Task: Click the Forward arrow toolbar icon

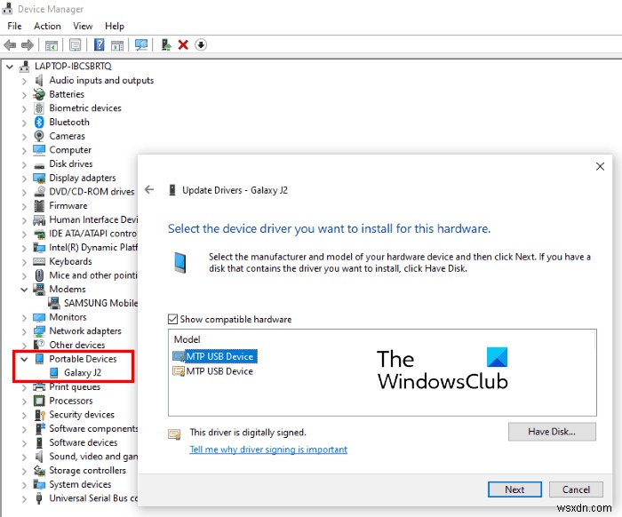Action: 28,44
